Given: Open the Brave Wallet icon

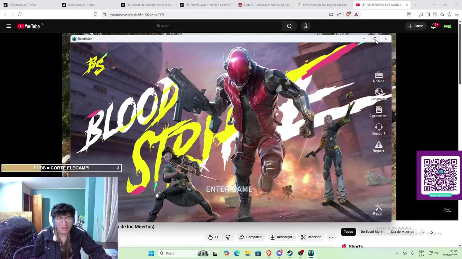Looking at the screenshot, I should (x=435, y=14).
